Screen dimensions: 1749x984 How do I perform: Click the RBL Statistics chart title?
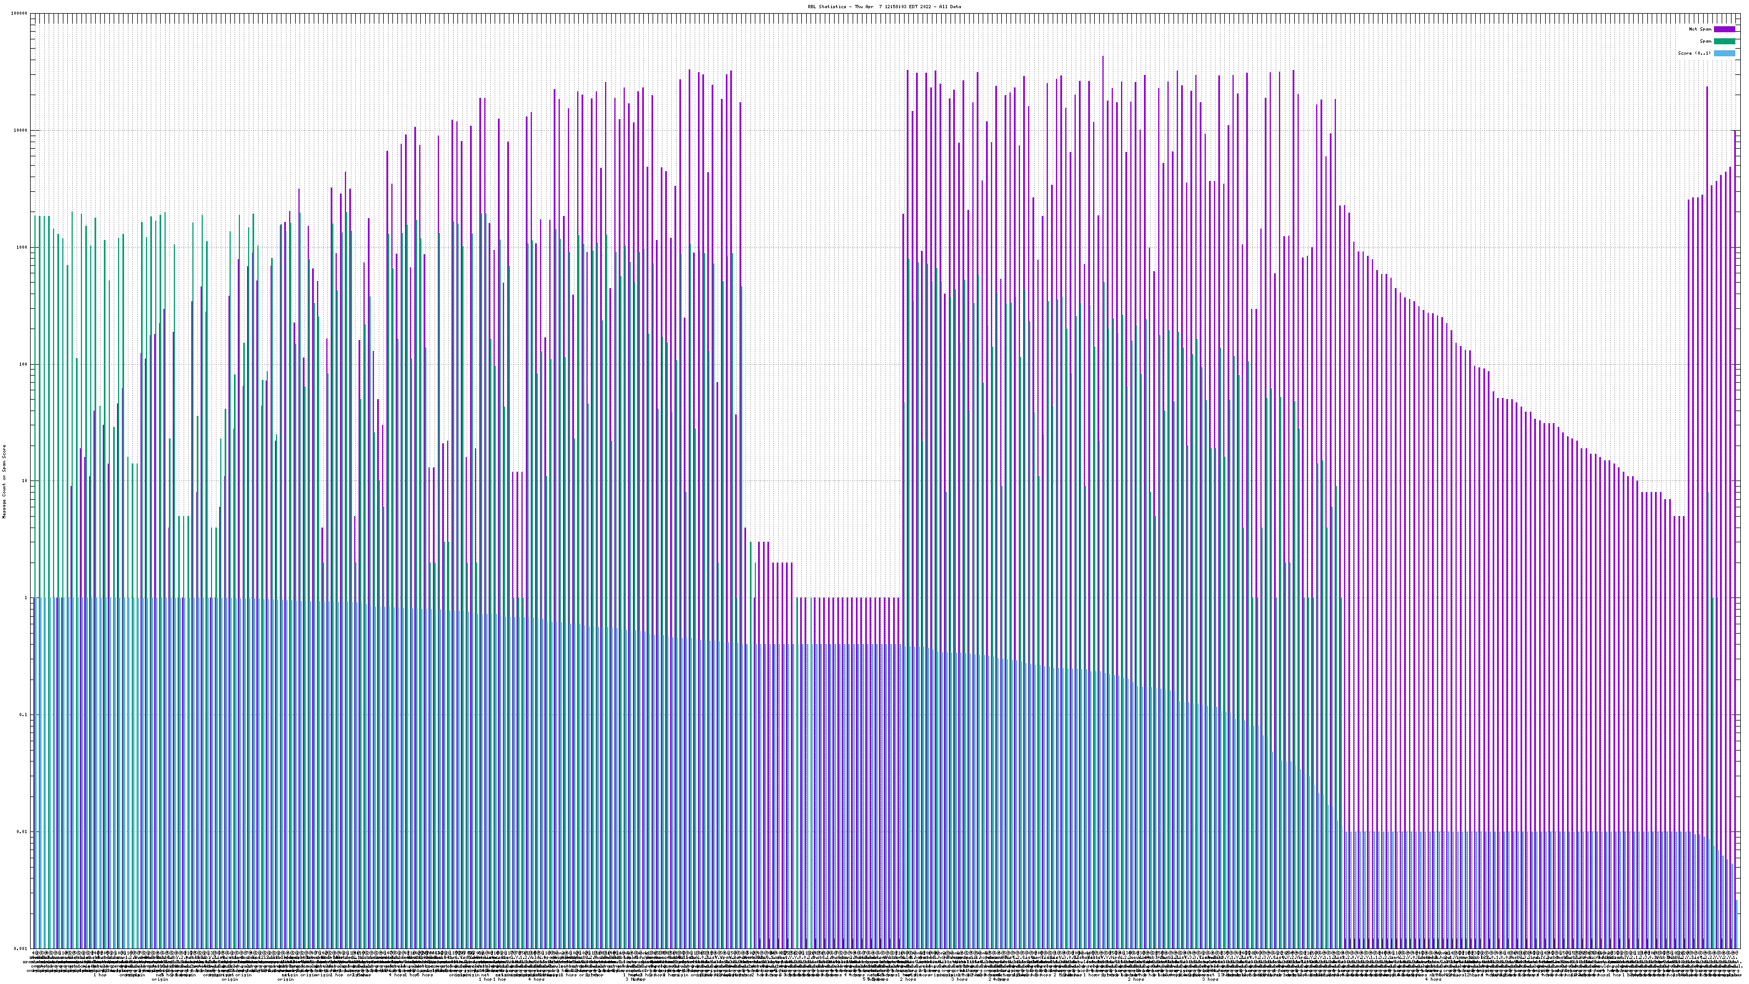[884, 7]
